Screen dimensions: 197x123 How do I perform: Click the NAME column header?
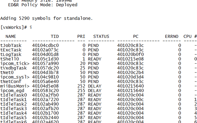(11, 36)
